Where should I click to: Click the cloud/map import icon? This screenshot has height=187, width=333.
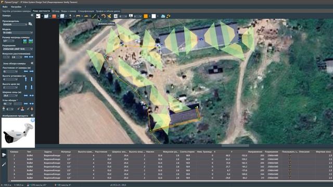pyautogui.click(x=163, y=16)
